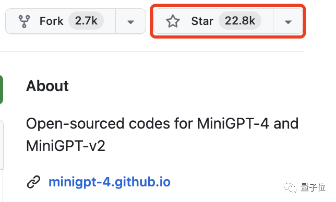This screenshot has height=202, width=336.
Task: Click the 'MiniGPT-v2' text line
Action: 66,146
